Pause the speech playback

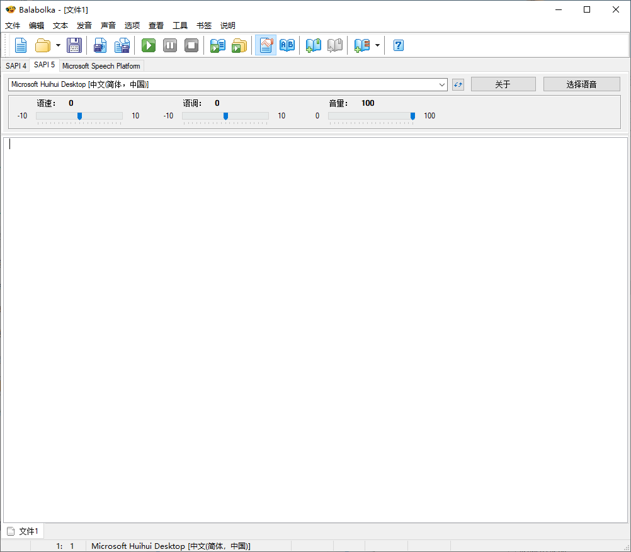169,45
